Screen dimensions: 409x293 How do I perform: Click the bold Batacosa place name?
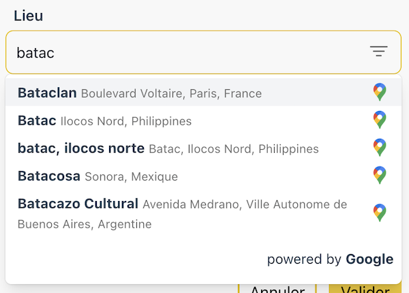pyautogui.click(x=49, y=176)
